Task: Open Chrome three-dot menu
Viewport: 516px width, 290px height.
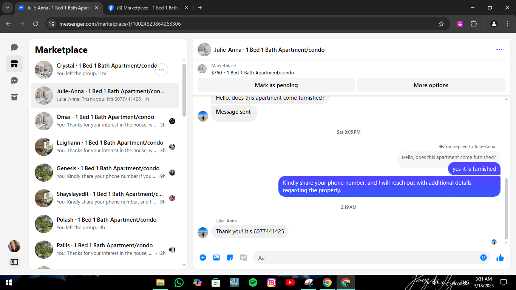Action: [x=508, y=24]
